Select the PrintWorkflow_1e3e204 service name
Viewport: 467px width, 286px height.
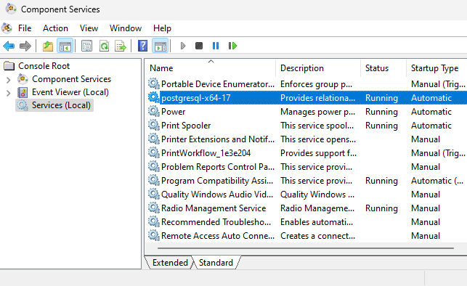pyautogui.click(x=206, y=153)
